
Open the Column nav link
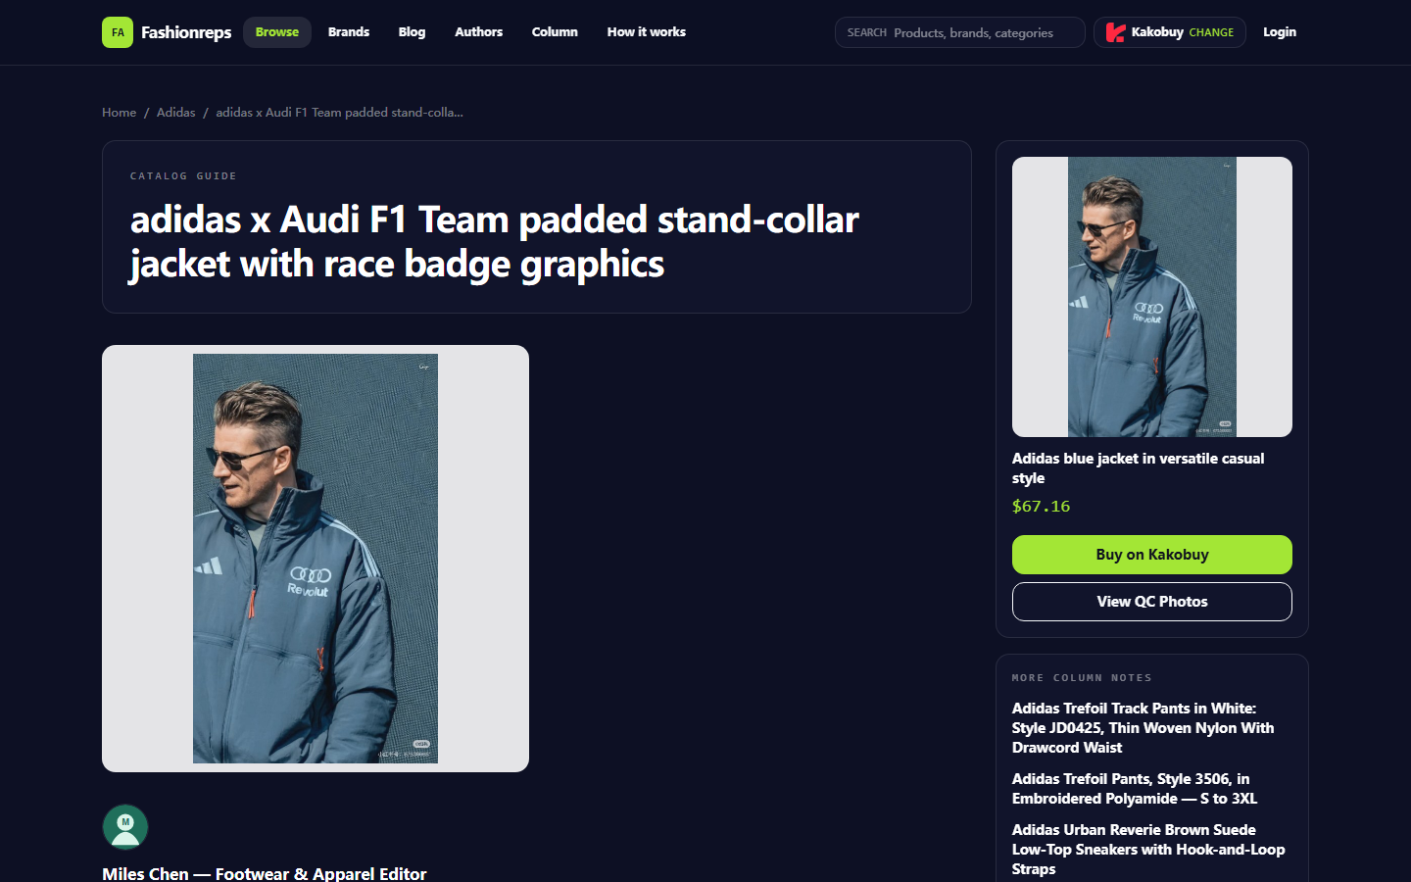[555, 32]
